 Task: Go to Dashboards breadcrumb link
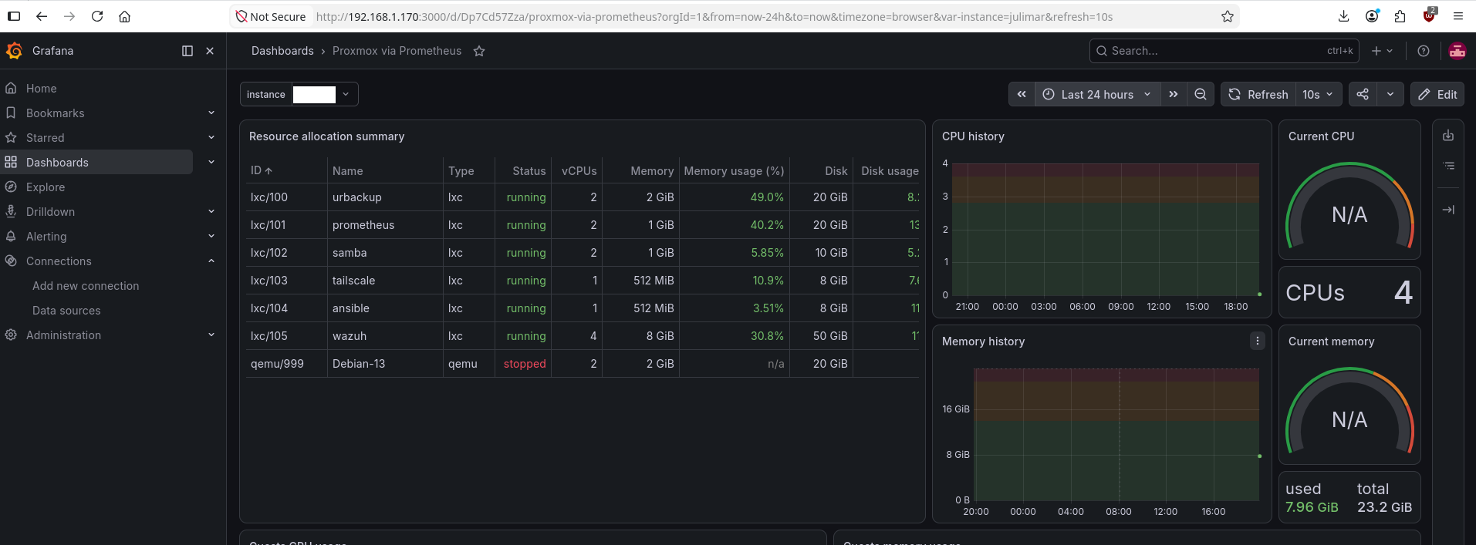[282, 51]
